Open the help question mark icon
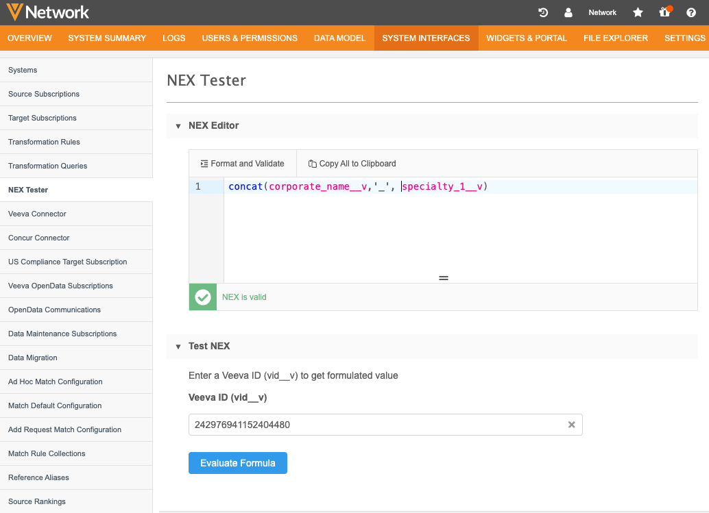 [691, 12]
